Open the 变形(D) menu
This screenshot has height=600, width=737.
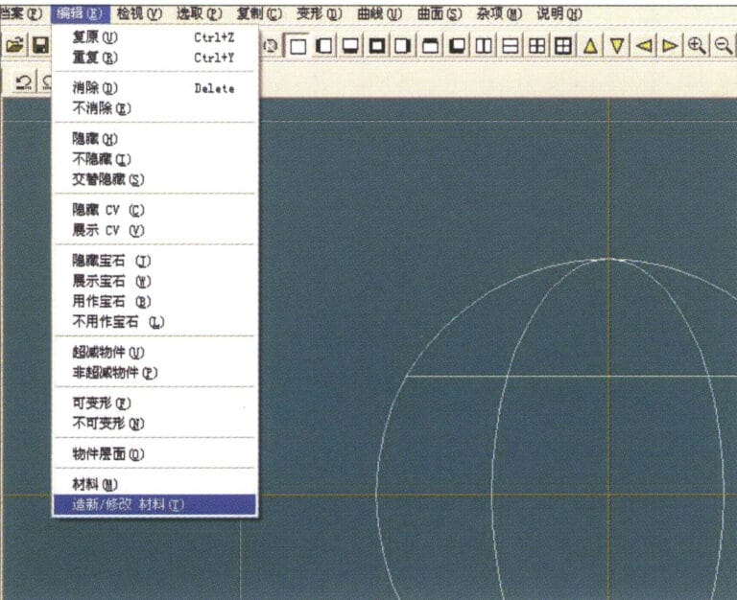click(x=320, y=13)
